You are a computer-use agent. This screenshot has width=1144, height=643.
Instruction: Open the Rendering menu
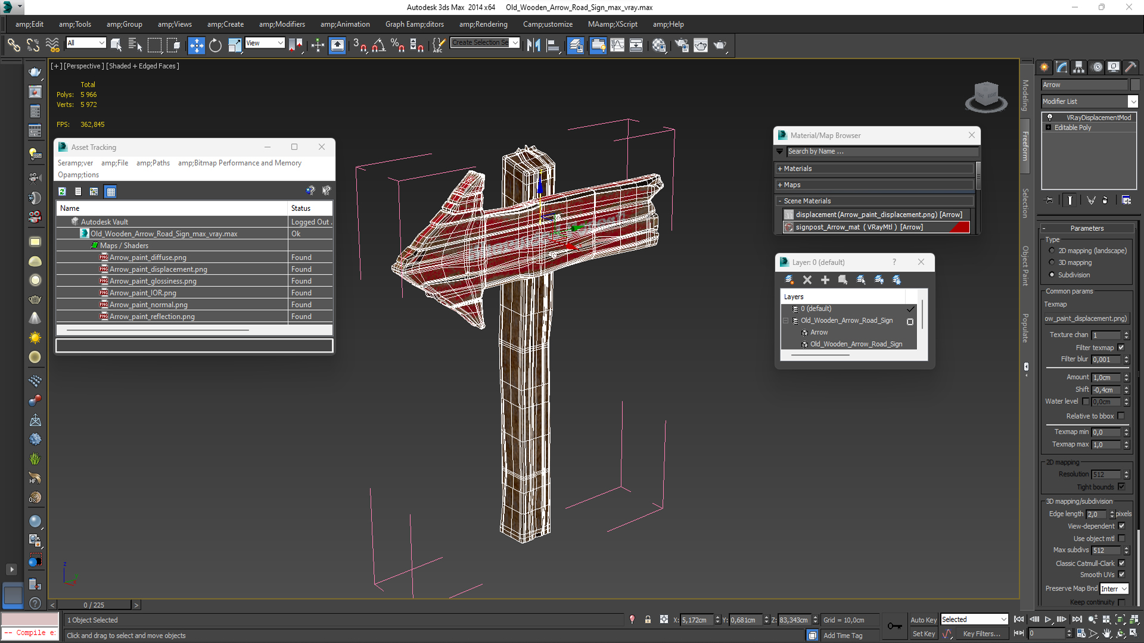click(x=483, y=24)
